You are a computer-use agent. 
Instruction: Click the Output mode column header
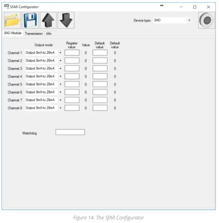point(43,45)
